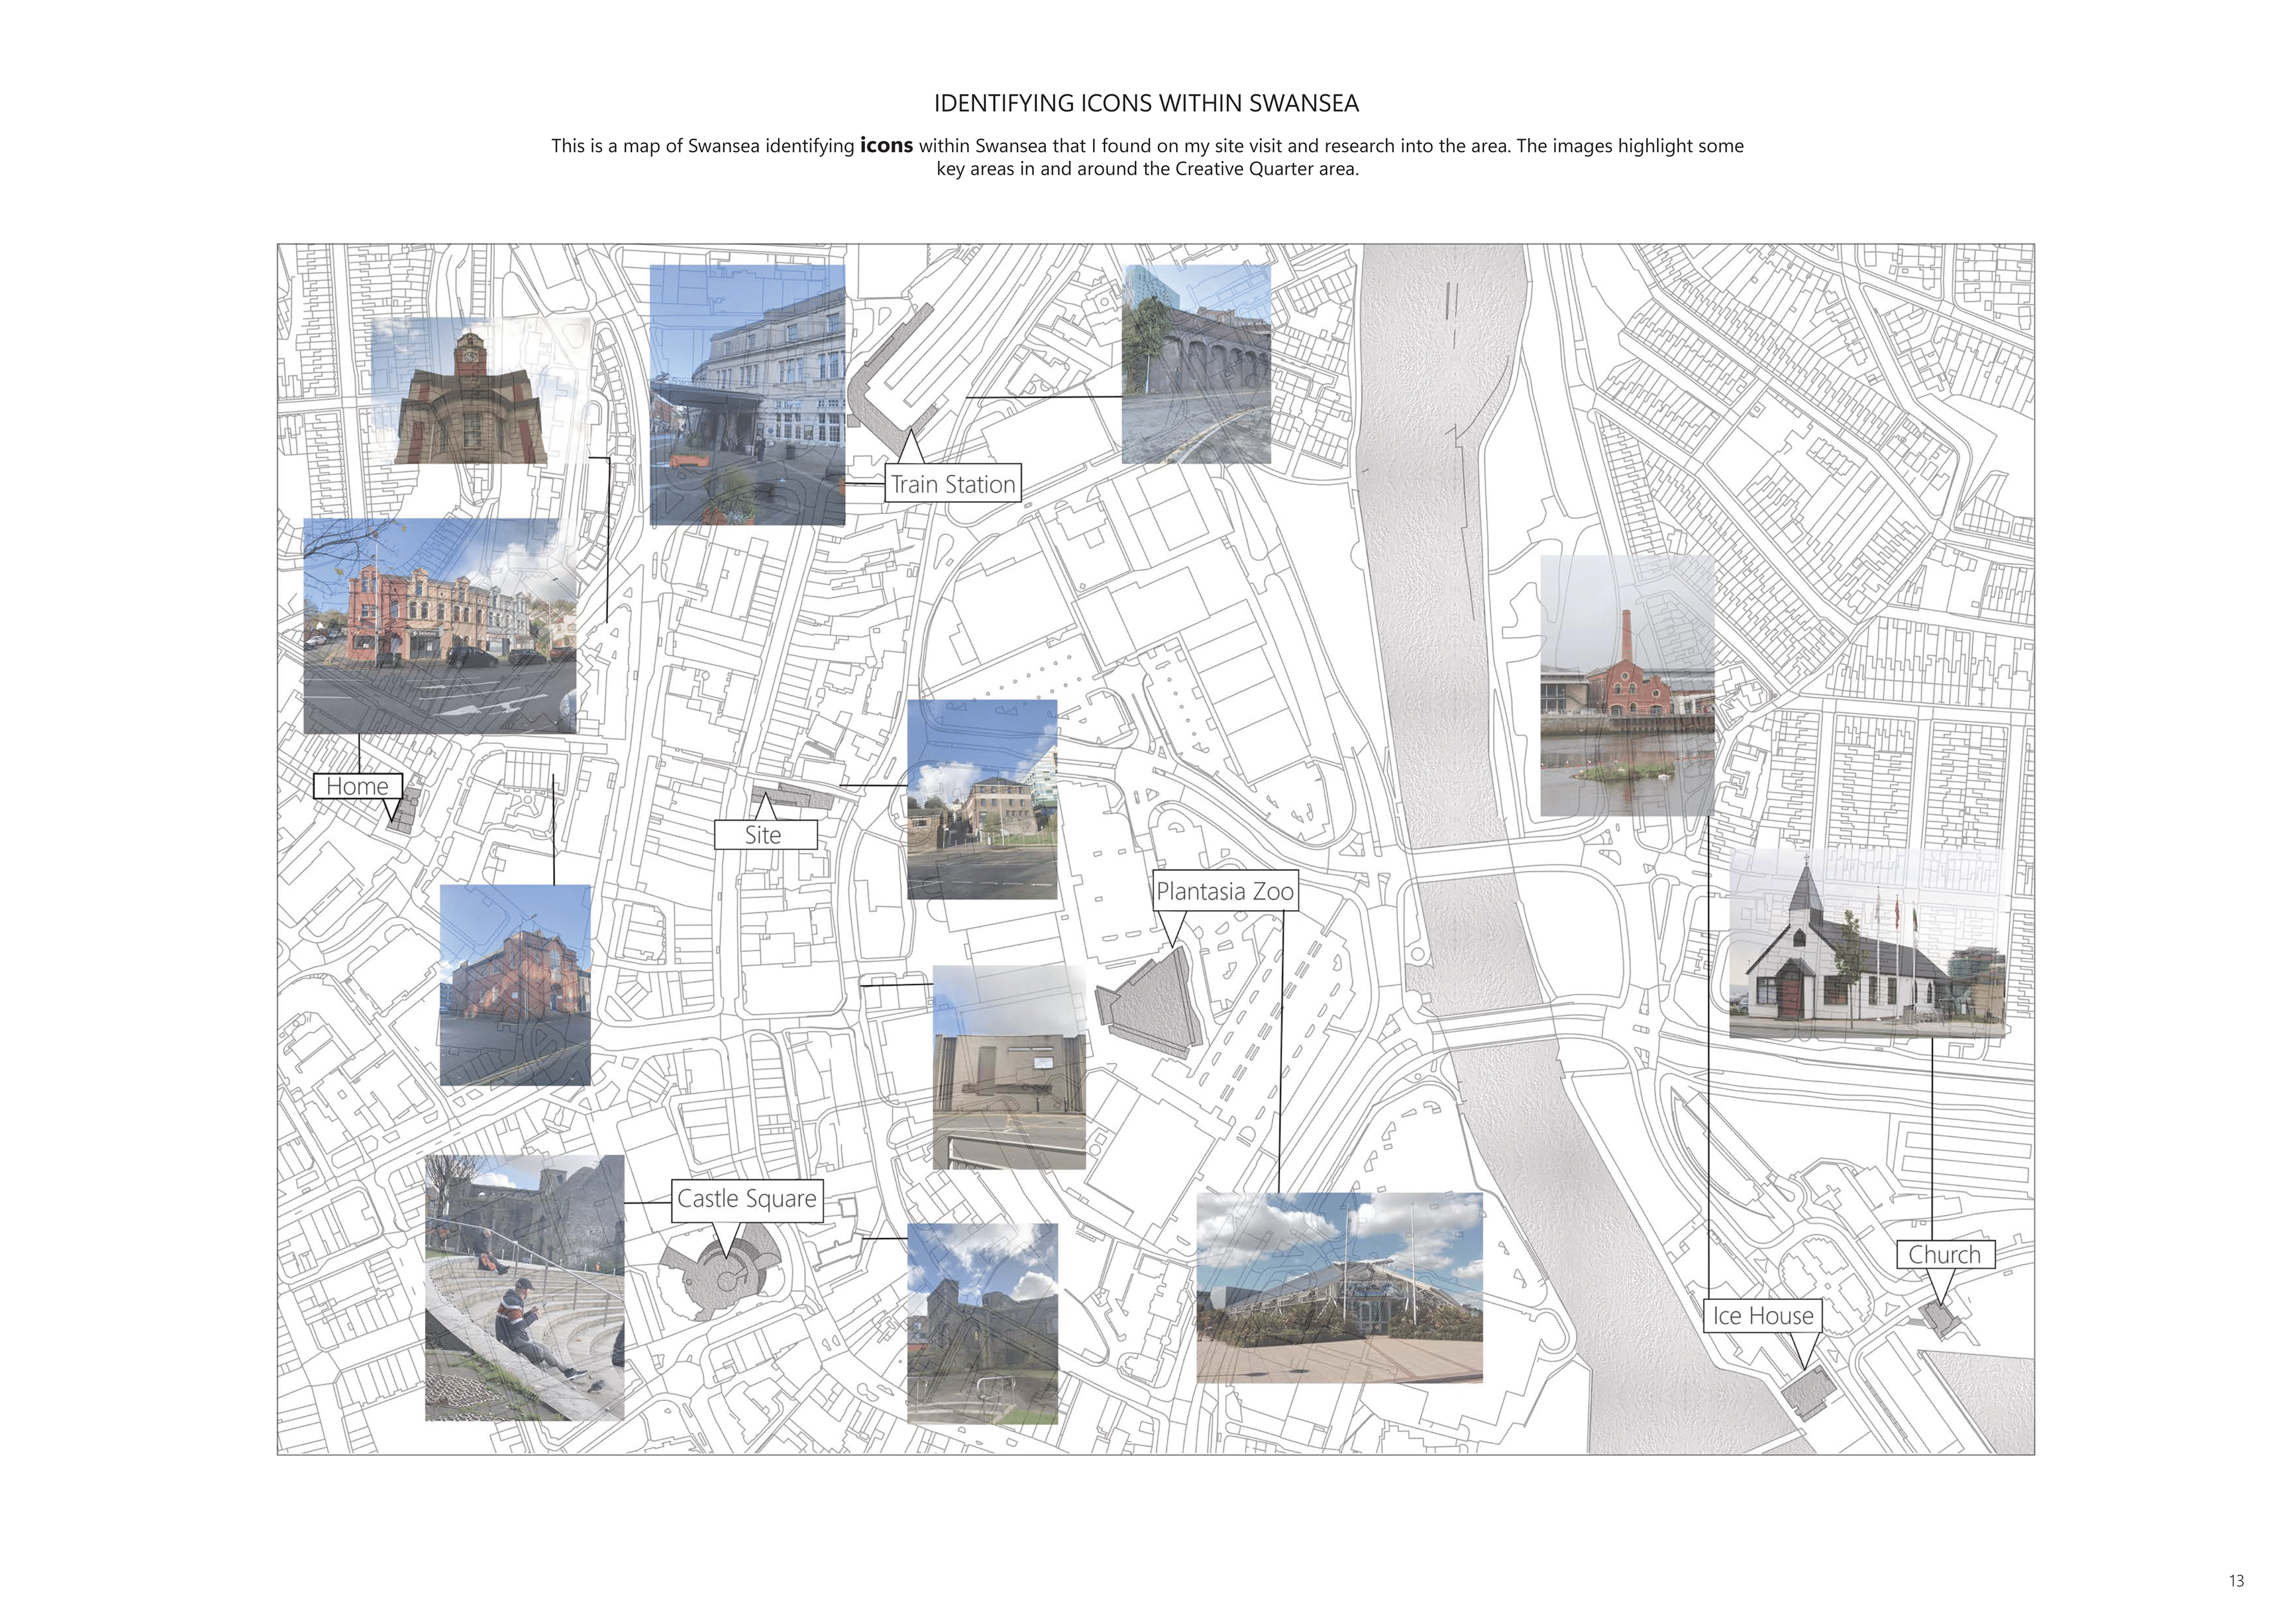Open the red brick chimney riverside photo
Viewport: 2296px width, 1624px height.
click(x=1627, y=687)
